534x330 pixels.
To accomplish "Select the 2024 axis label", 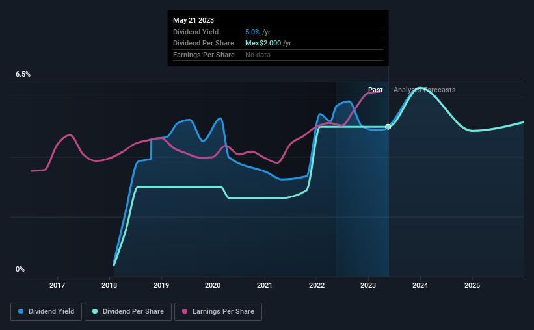I will (420, 285).
